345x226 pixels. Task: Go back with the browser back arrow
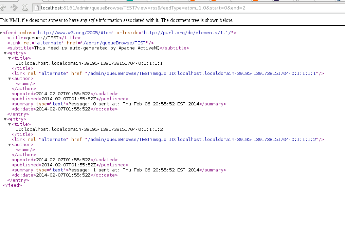pos(3,8)
